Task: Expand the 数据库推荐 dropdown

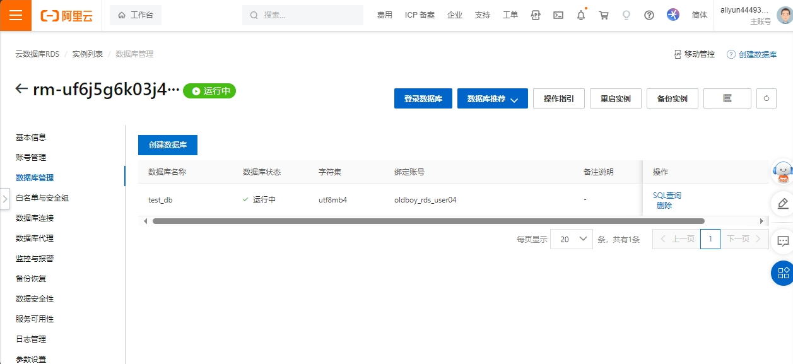Action: (492, 99)
